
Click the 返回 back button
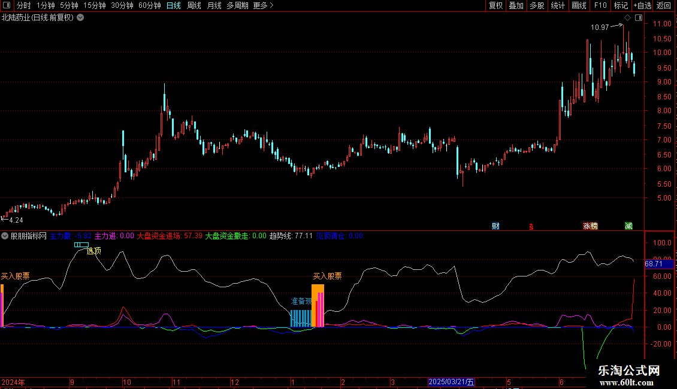pyautogui.click(x=664, y=5)
